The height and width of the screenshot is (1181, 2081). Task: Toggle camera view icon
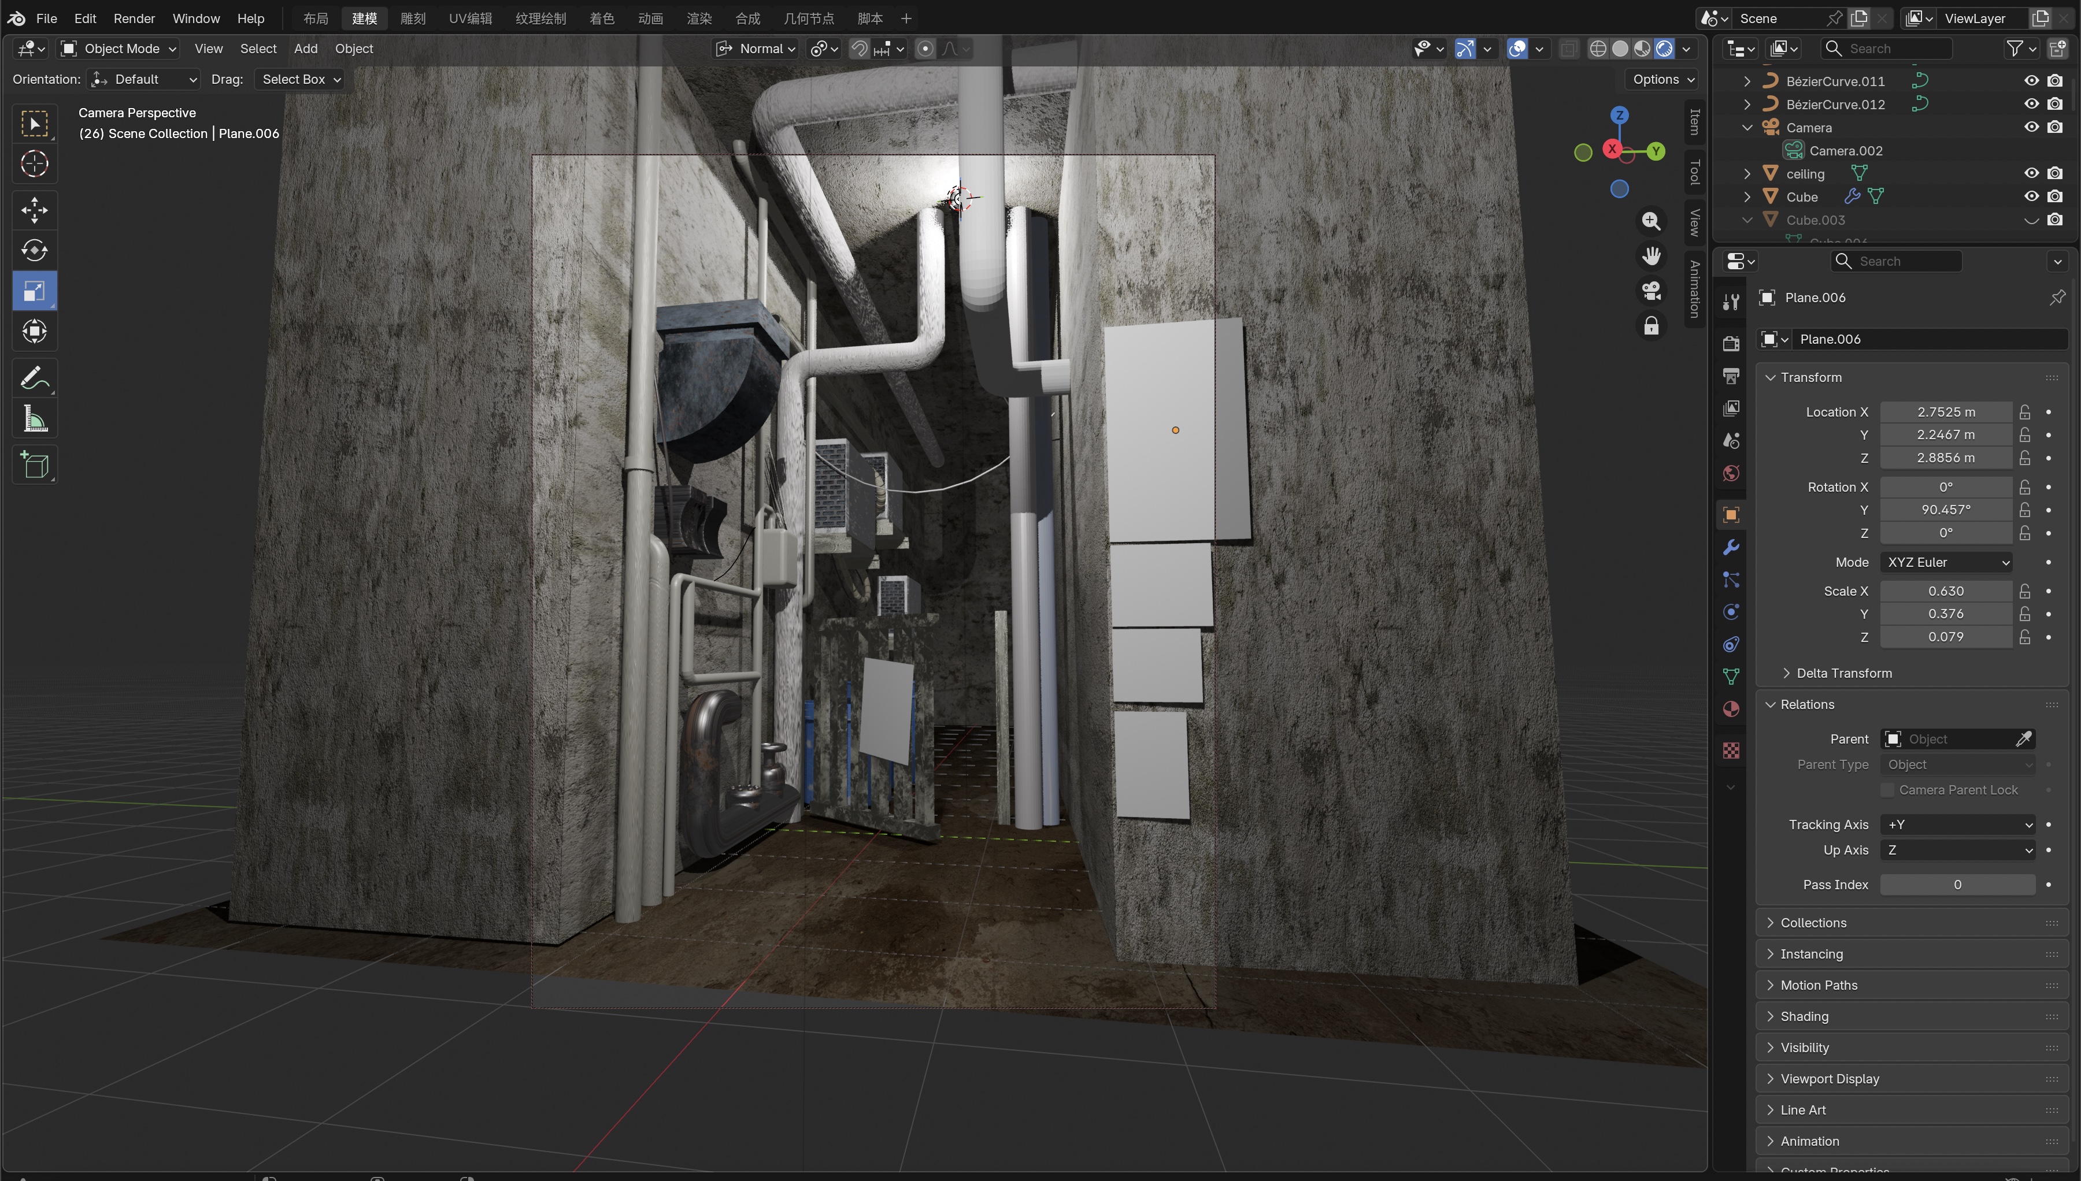[1651, 291]
